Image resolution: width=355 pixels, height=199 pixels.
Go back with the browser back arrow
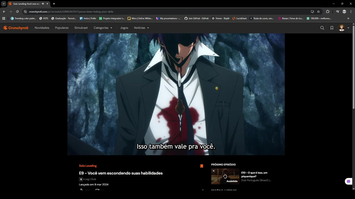pyautogui.click(x=4, y=12)
